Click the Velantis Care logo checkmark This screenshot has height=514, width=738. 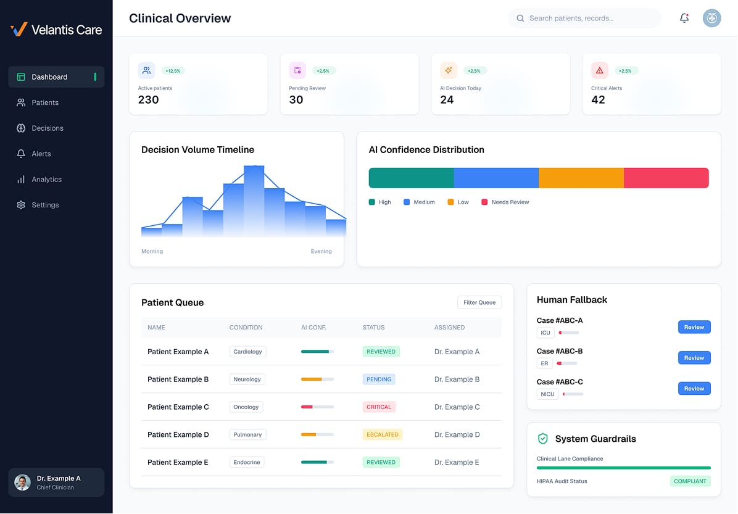point(19,29)
